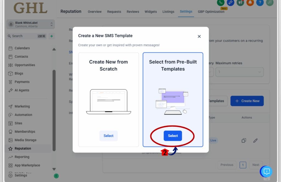Switch to the Reviews tab
The image size is (281, 182).
pos(133,12)
